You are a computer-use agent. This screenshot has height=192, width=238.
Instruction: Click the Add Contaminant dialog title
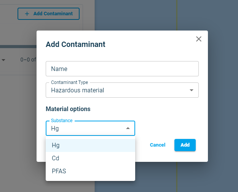(x=75, y=44)
